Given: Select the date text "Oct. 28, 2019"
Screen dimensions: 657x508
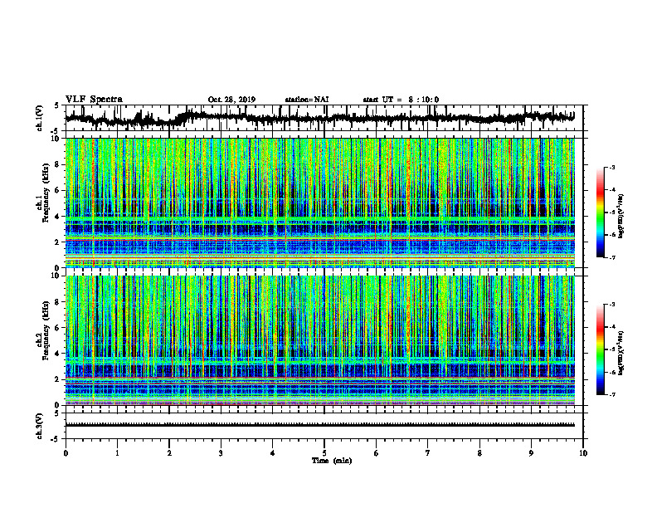Looking at the screenshot, I should [x=231, y=100].
